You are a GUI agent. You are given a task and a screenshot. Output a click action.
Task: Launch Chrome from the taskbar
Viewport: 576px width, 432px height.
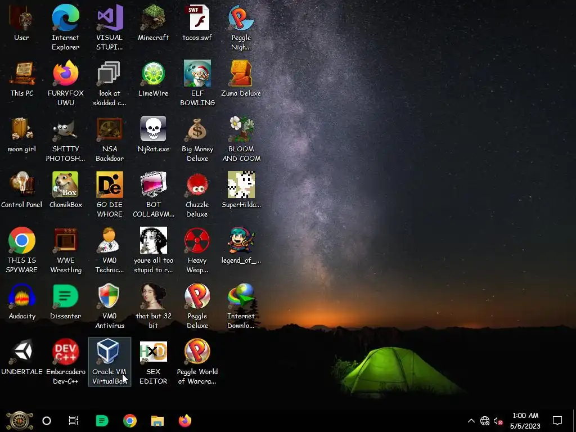point(130,421)
